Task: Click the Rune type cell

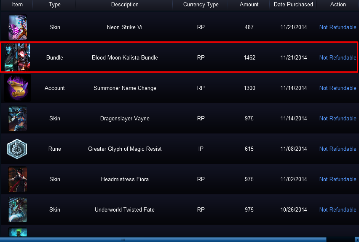Action: pos(54,149)
